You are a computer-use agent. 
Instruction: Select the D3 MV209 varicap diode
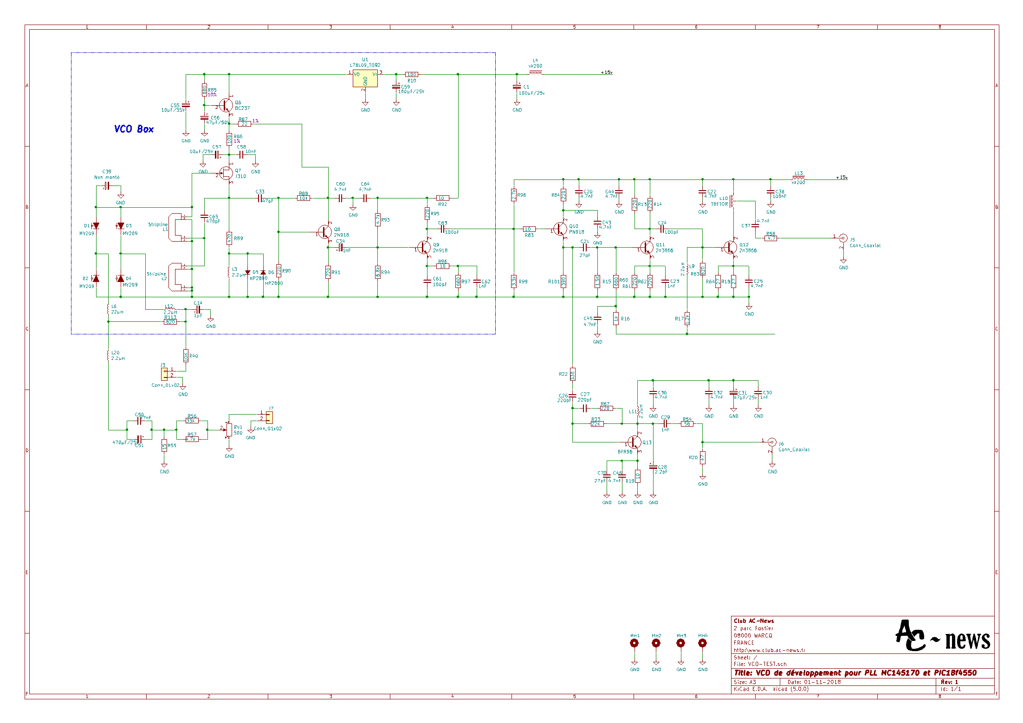click(x=121, y=226)
